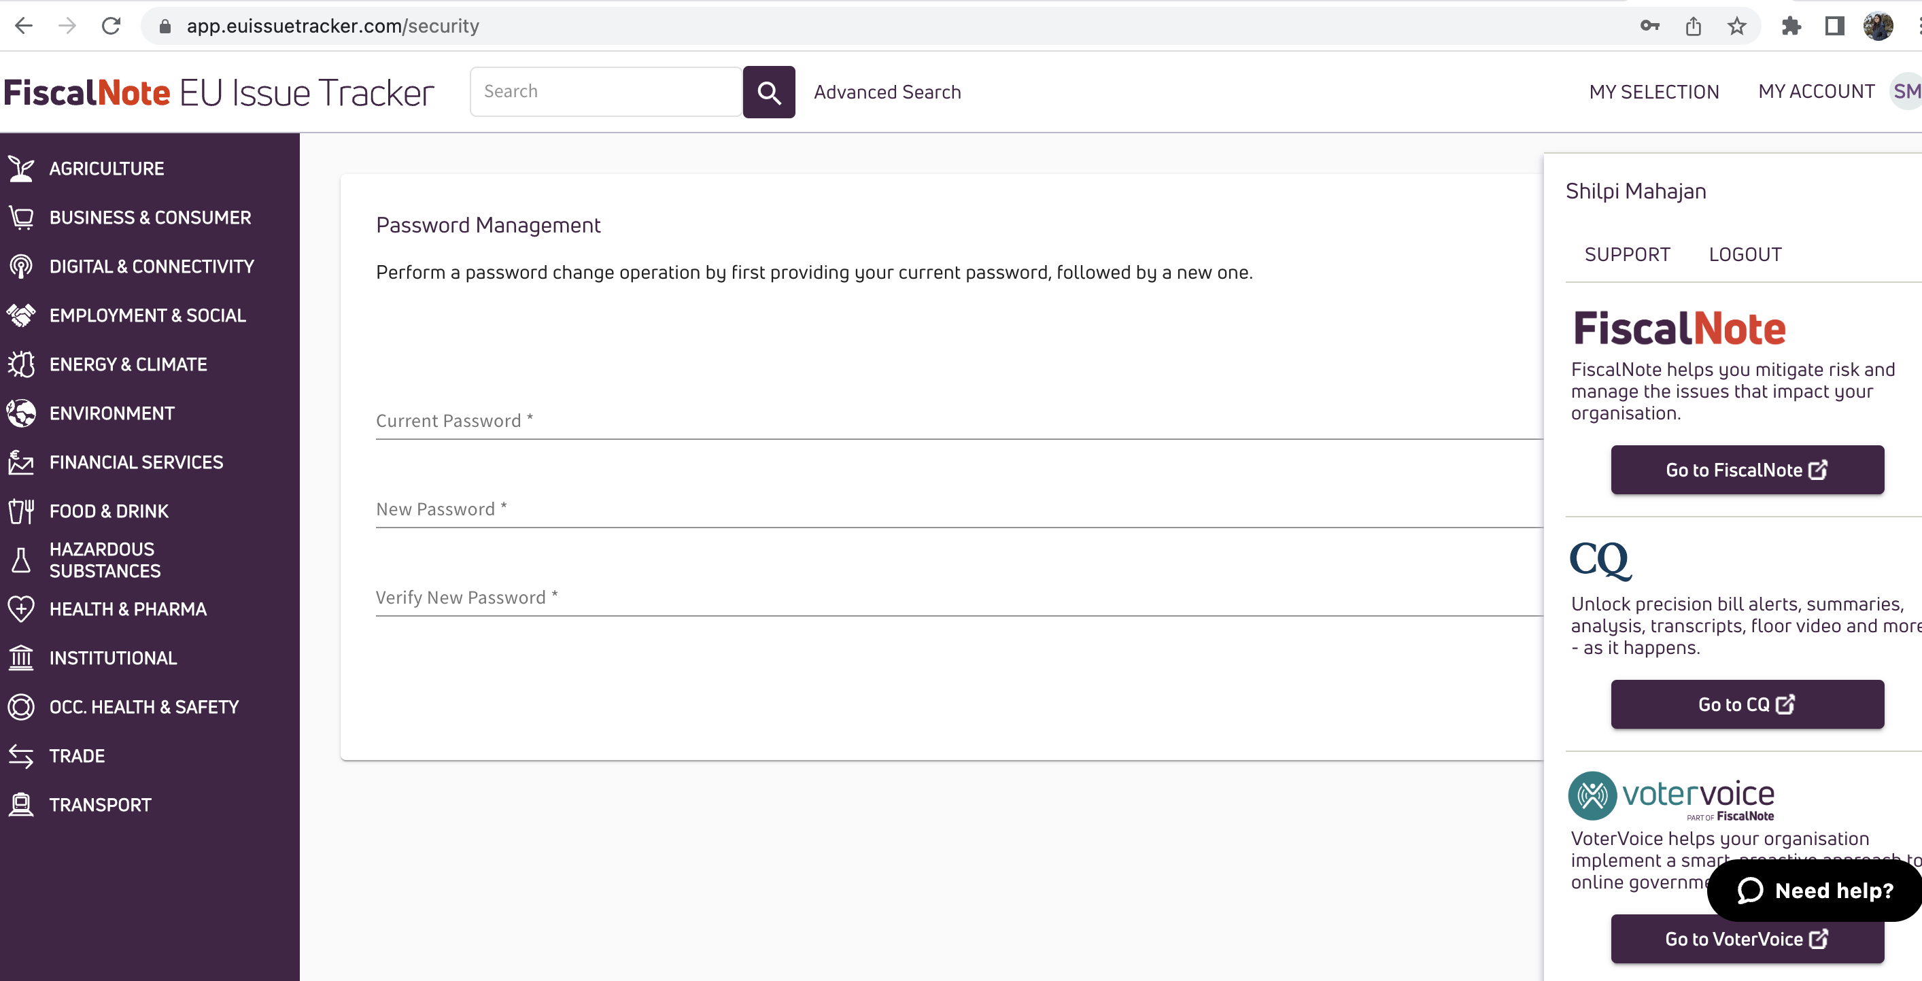The width and height of the screenshot is (1922, 981).
Task: Open the Trade category
Action: [77, 756]
